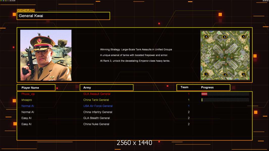The height and width of the screenshot is (151, 269).
Task: Click start position 1 on the minimap
Action: click(x=206, y=74)
